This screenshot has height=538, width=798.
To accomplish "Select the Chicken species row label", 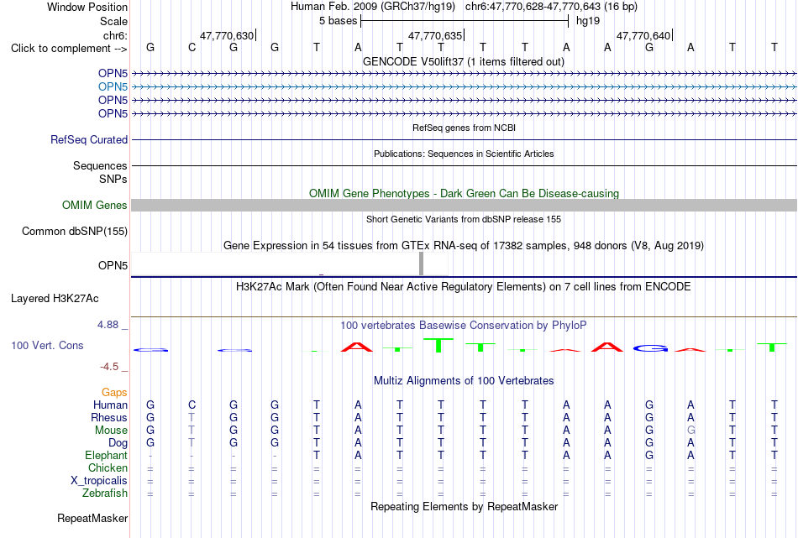I will click(108, 467).
